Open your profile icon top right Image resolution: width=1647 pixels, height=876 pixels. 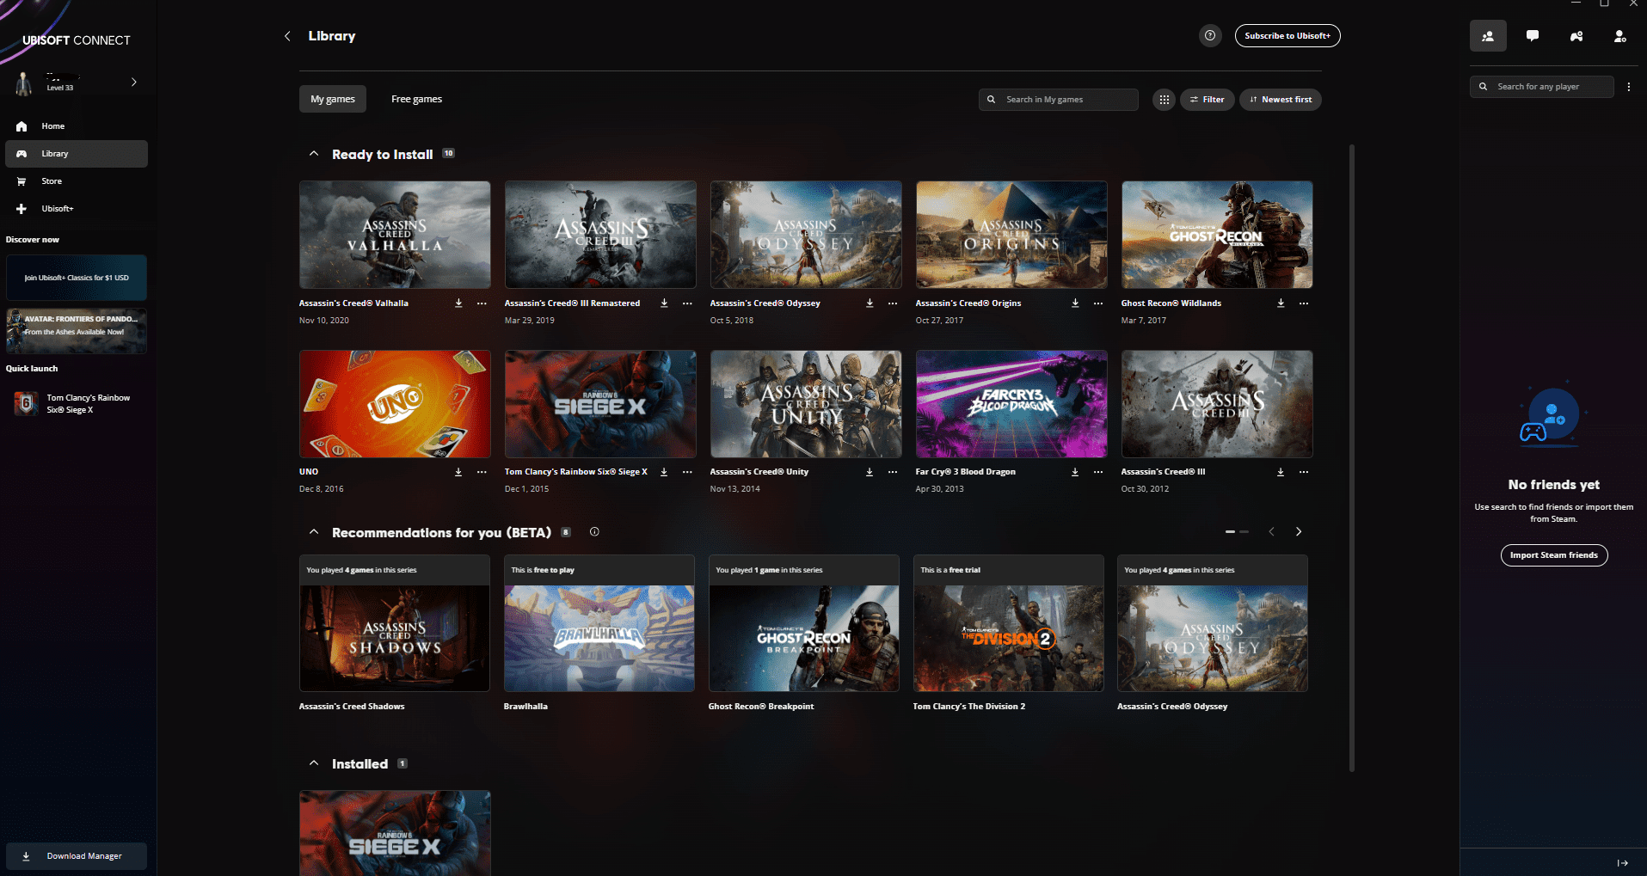[x=1620, y=35]
